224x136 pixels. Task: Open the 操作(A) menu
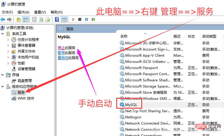pos(24,12)
